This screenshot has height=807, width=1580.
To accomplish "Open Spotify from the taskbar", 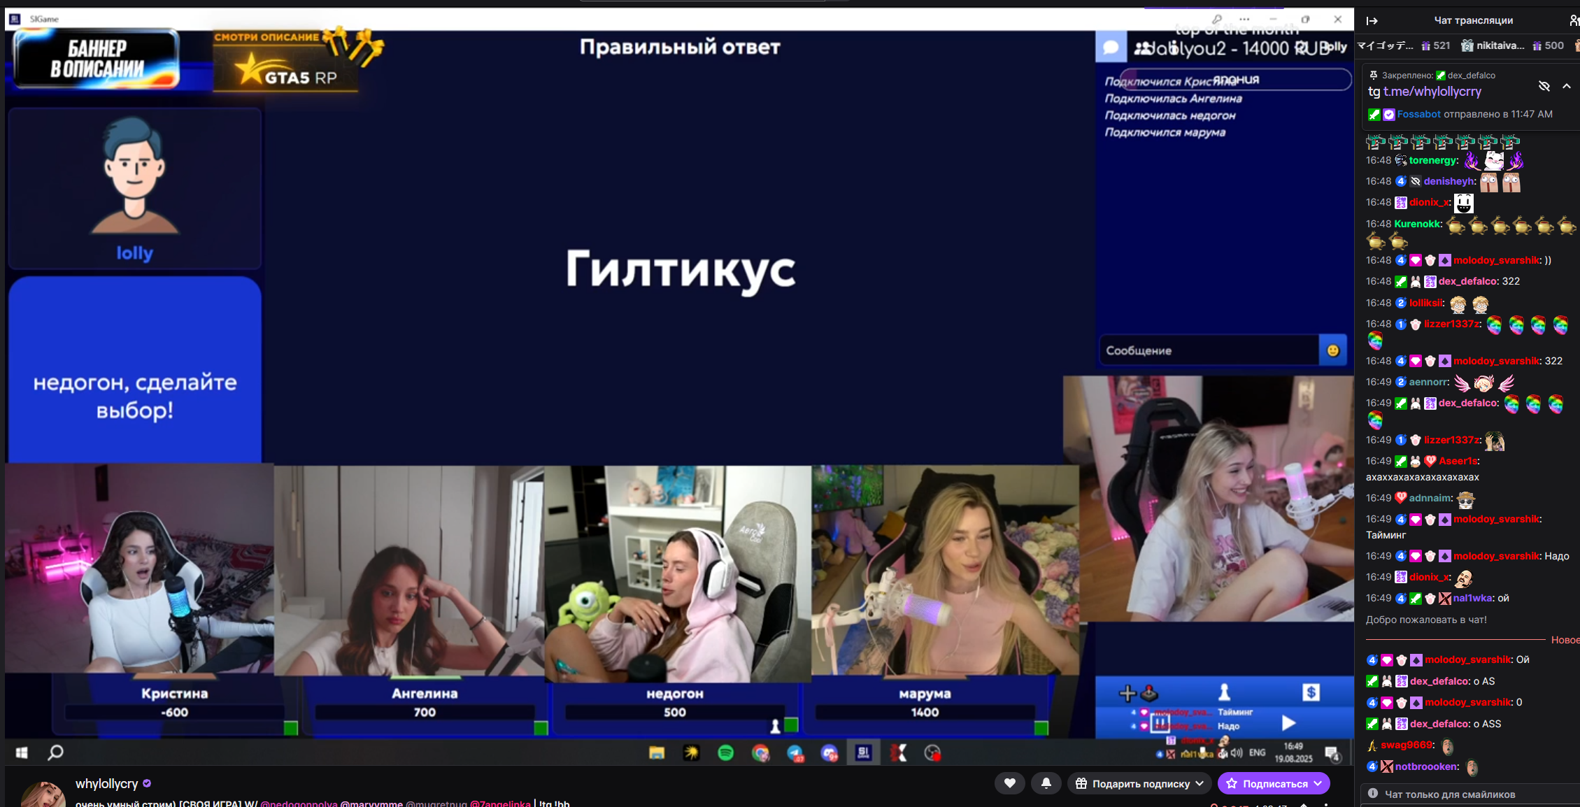I will (x=725, y=753).
